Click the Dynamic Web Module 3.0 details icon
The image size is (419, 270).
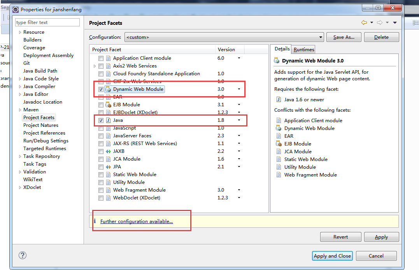click(x=277, y=61)
